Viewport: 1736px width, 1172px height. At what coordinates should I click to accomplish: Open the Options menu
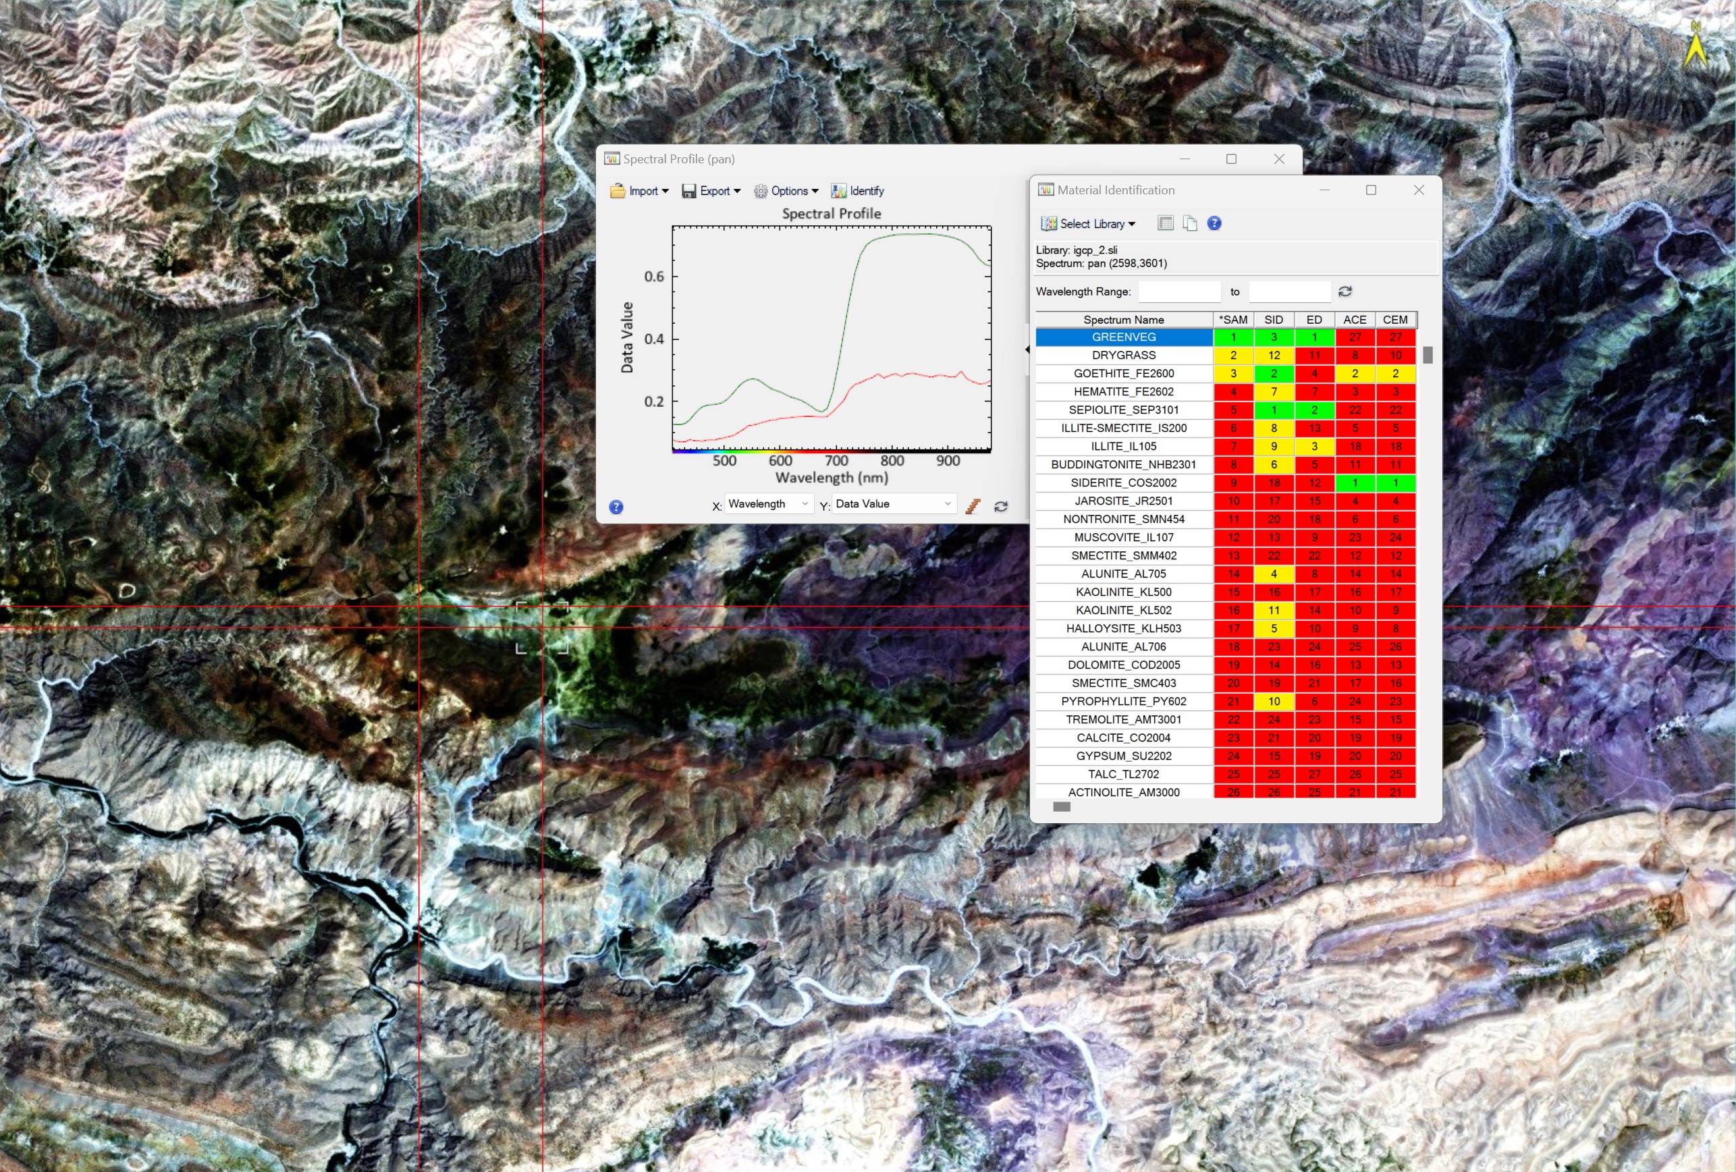click(x=786, y=191)
